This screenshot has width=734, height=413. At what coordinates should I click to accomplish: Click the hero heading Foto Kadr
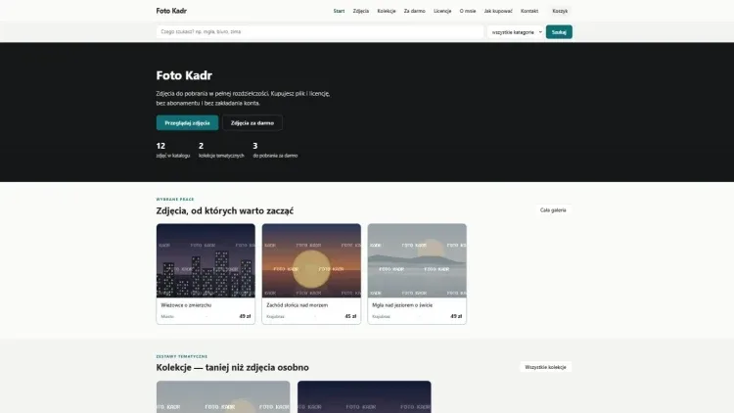pos(184,75)
